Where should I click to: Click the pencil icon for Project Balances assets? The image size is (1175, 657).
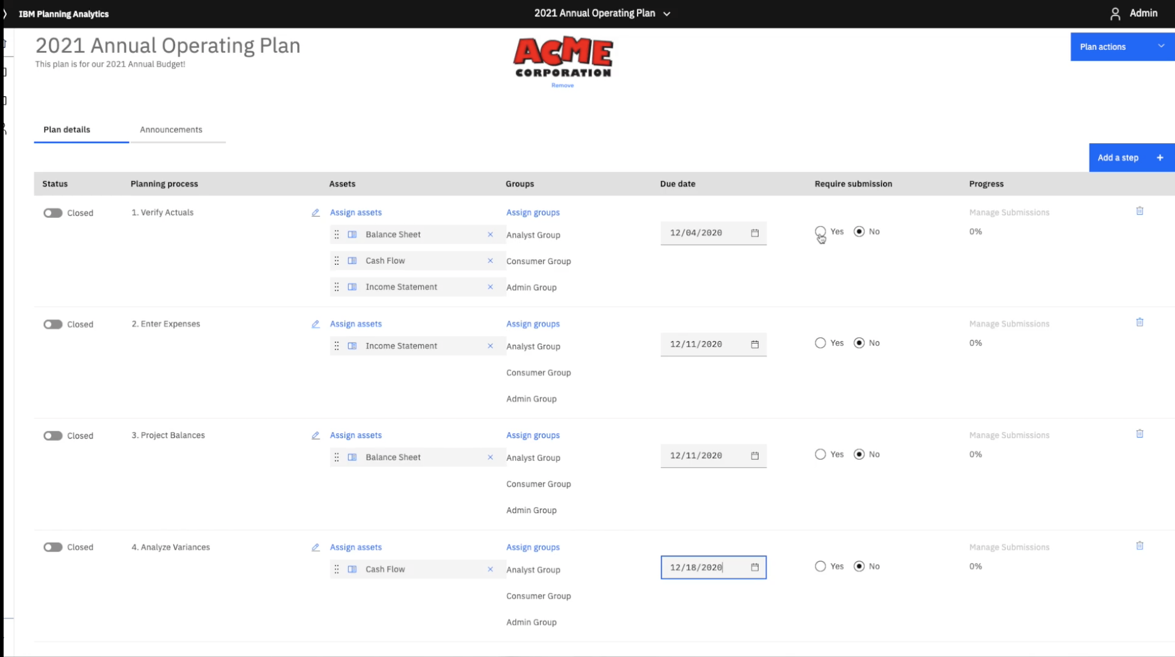[x=315, y=435]
